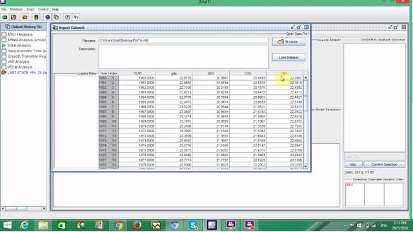The height and width of the screenshot is (232, 413).
Task: Open Windows Store from the taskbar
Action: 62,225
